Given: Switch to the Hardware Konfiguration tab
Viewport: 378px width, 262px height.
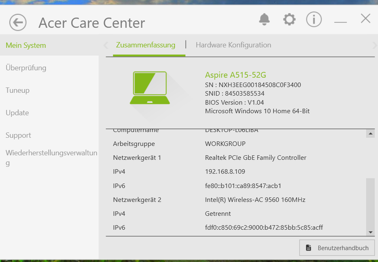Looking at the screenshot, I should click(x=233, y=45).
